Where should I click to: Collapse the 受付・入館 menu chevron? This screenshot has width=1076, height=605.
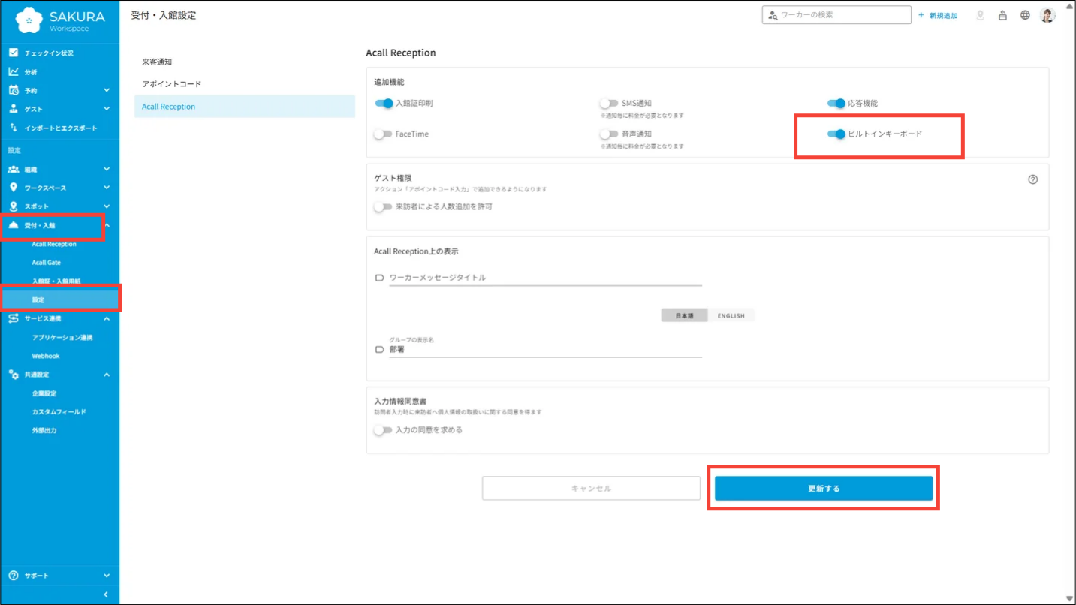107,225
